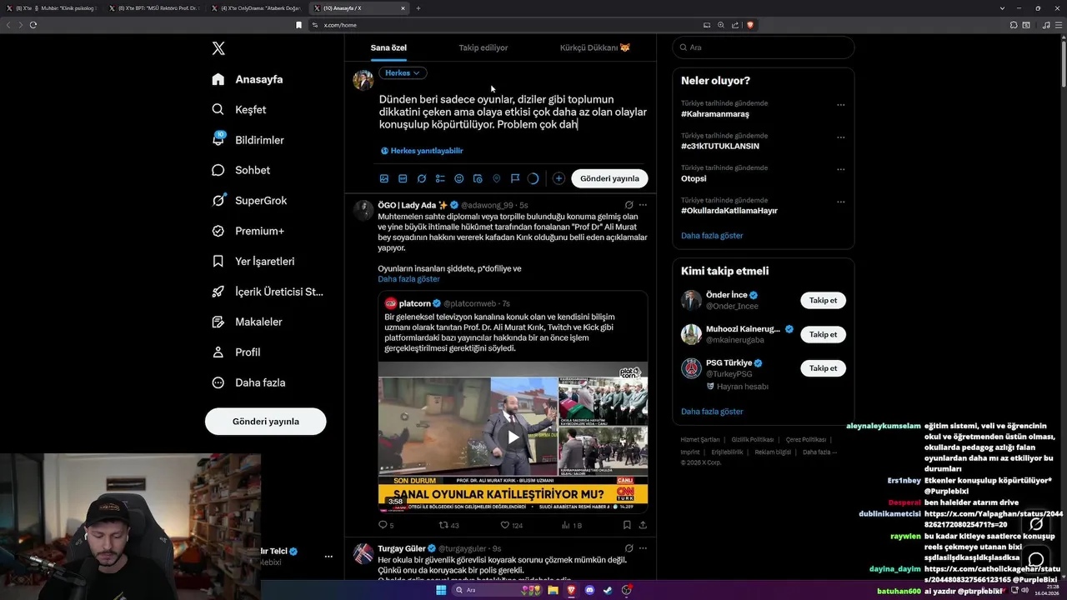The image size is (1067, 600).
Task: Enhance post with Grok icon
Action: pos(422,178)
